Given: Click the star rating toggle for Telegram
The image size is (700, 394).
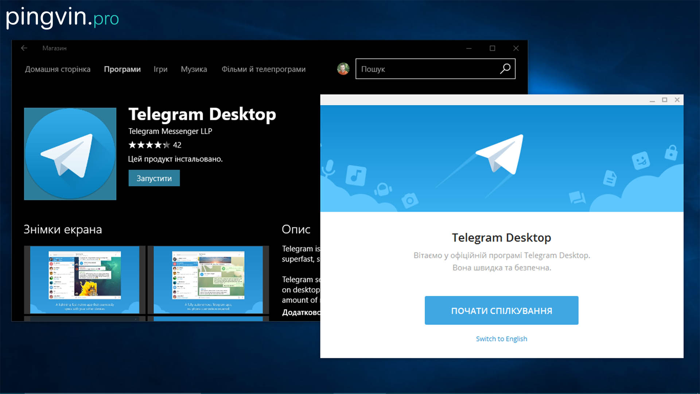Looking at the screenshot, I should pos(151,144).
